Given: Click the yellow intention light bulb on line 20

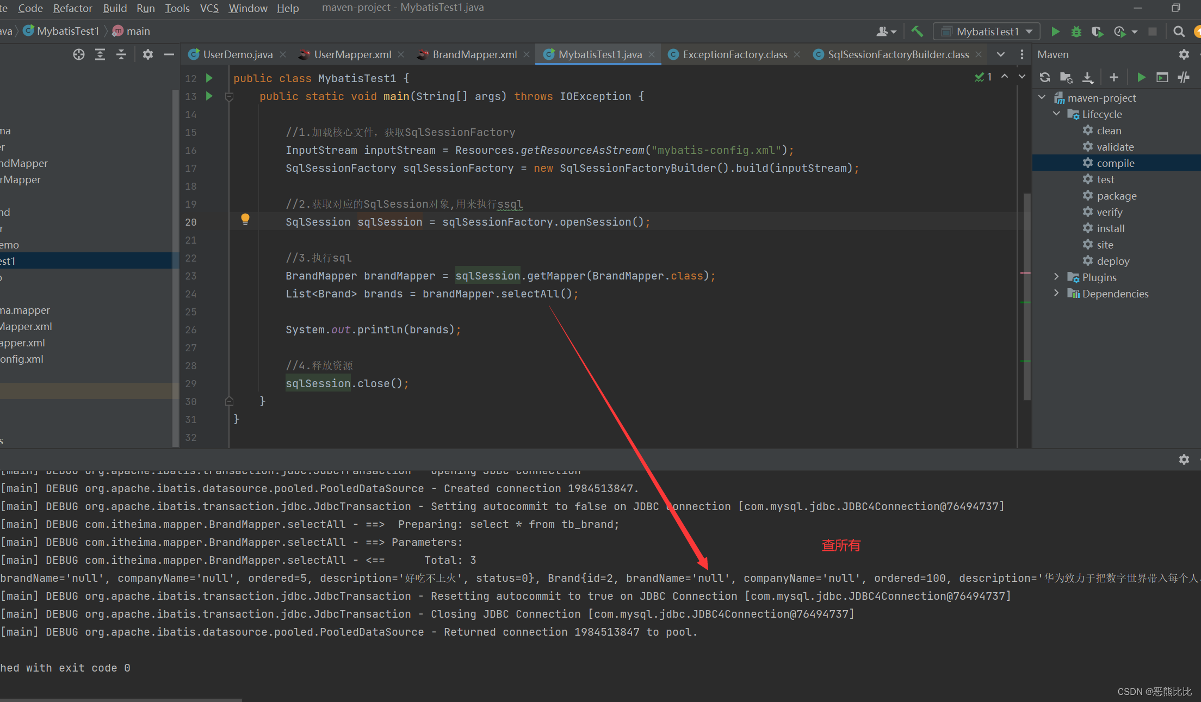Looking at the screenshot, I should [245, 219].
